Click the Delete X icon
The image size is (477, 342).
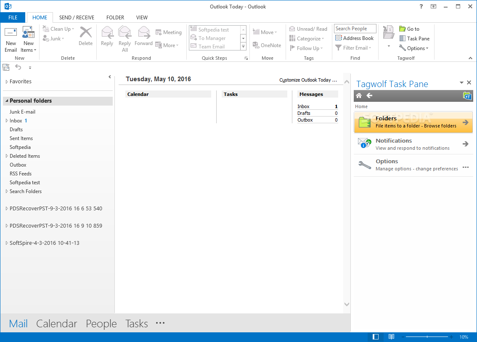pos(86,32)
